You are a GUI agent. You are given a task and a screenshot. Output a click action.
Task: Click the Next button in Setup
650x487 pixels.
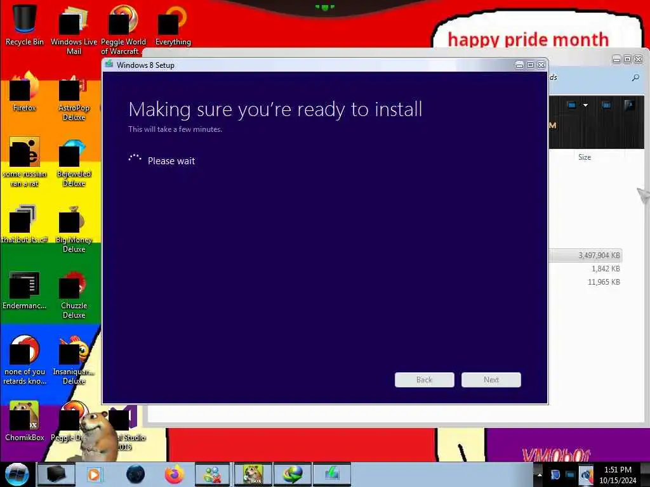[x=491, y=380]
